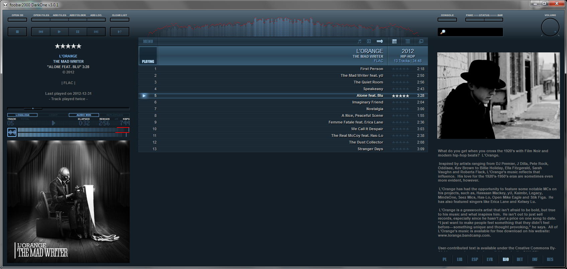Select The Dust Collector track

[283, 142]
